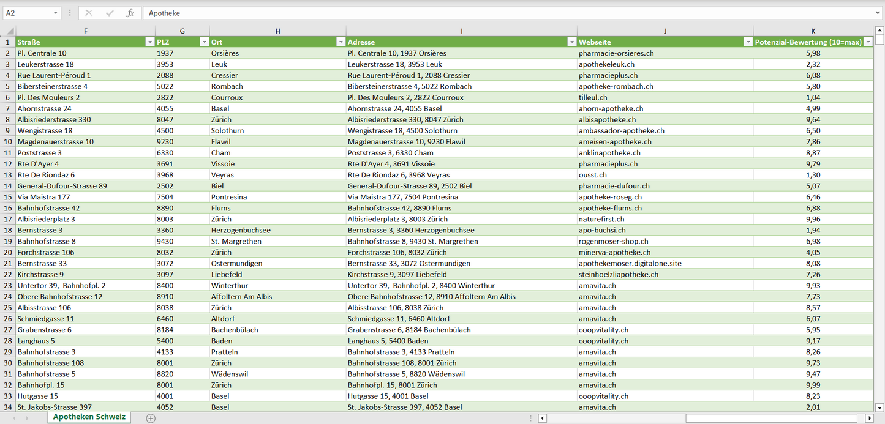Click the vertical scrollbar down arrow
The width and height of the screenshot is (885, 424).
(879, 407)
